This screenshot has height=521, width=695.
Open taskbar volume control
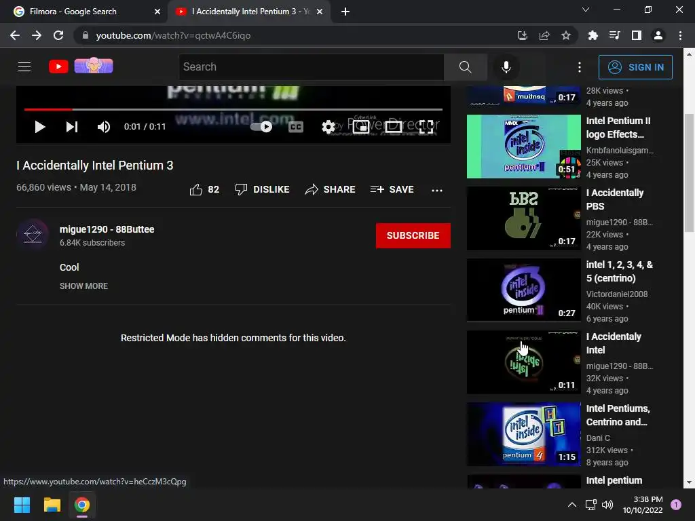coord(607,505)
